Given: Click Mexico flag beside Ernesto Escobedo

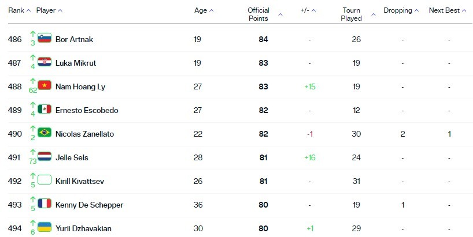Looking at the screenshot, I should pos(45,109).
